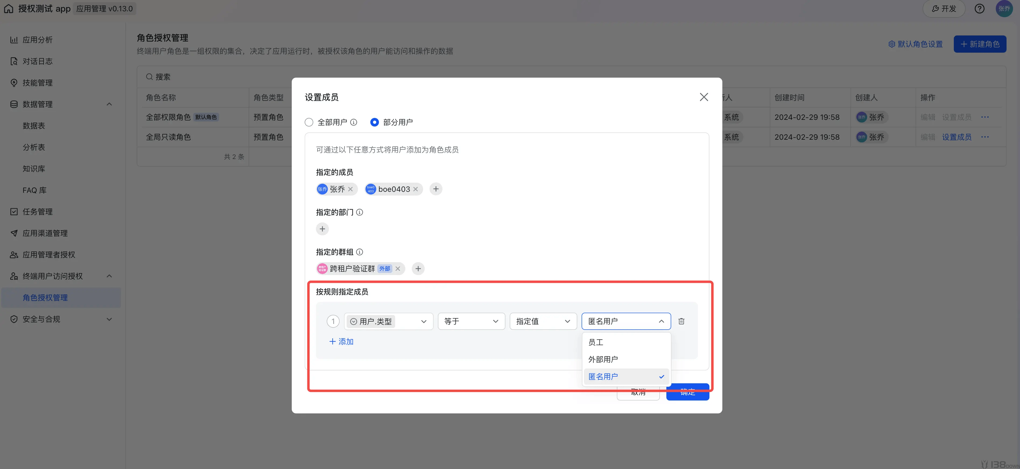Open the 用户.类型 field dropdown
The width and height of the screenshot is (1020, 469).
pos(388,321)
